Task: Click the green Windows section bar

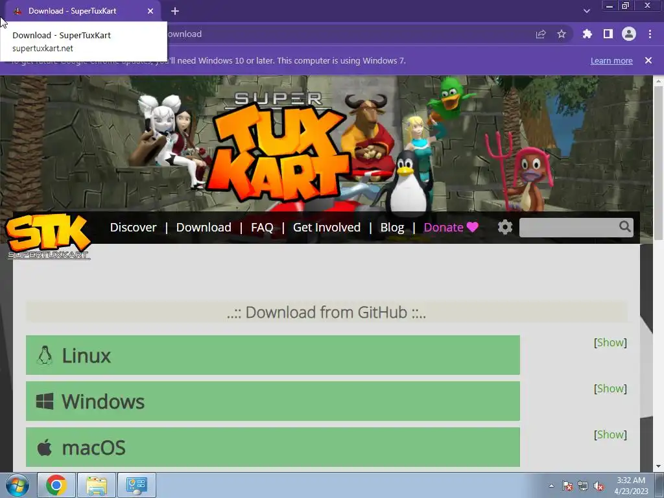Action: (273, 401)
